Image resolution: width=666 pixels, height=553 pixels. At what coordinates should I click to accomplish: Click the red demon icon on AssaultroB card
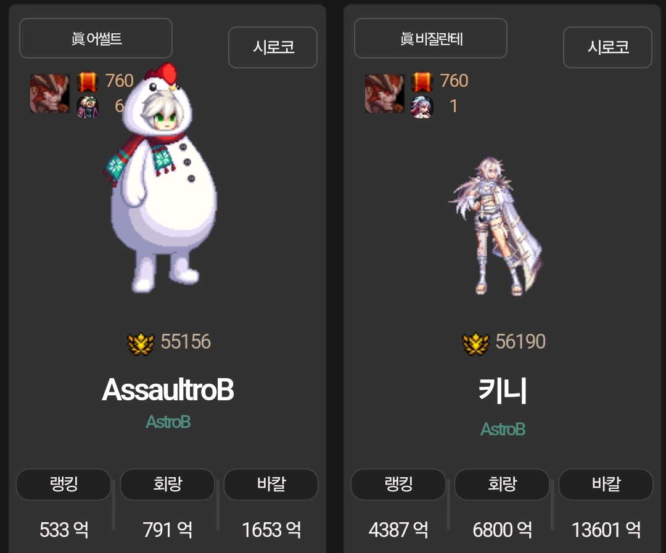pyautogui.click(x=50, y=94)
